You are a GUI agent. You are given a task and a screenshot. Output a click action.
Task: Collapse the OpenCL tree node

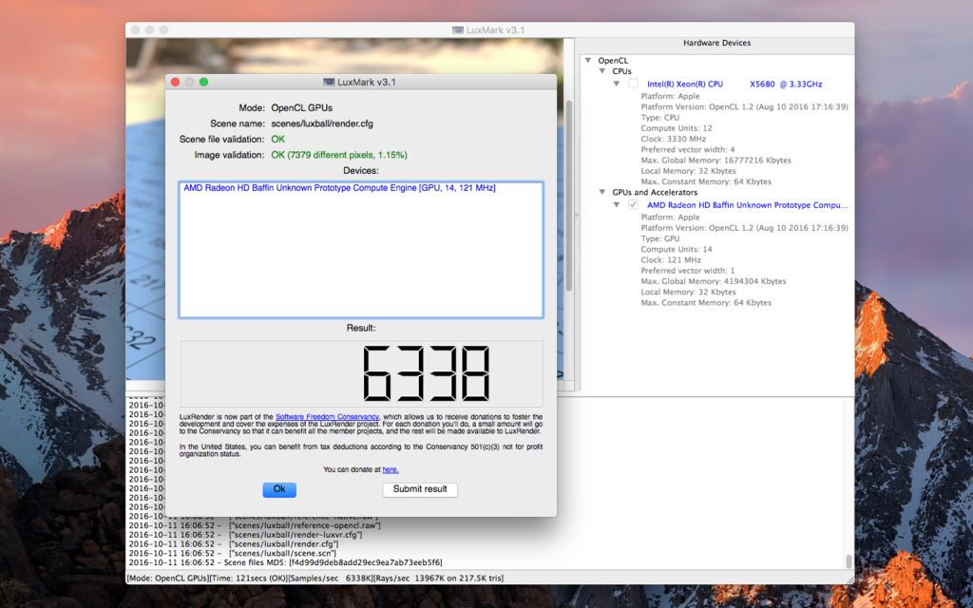pos(588,60)
